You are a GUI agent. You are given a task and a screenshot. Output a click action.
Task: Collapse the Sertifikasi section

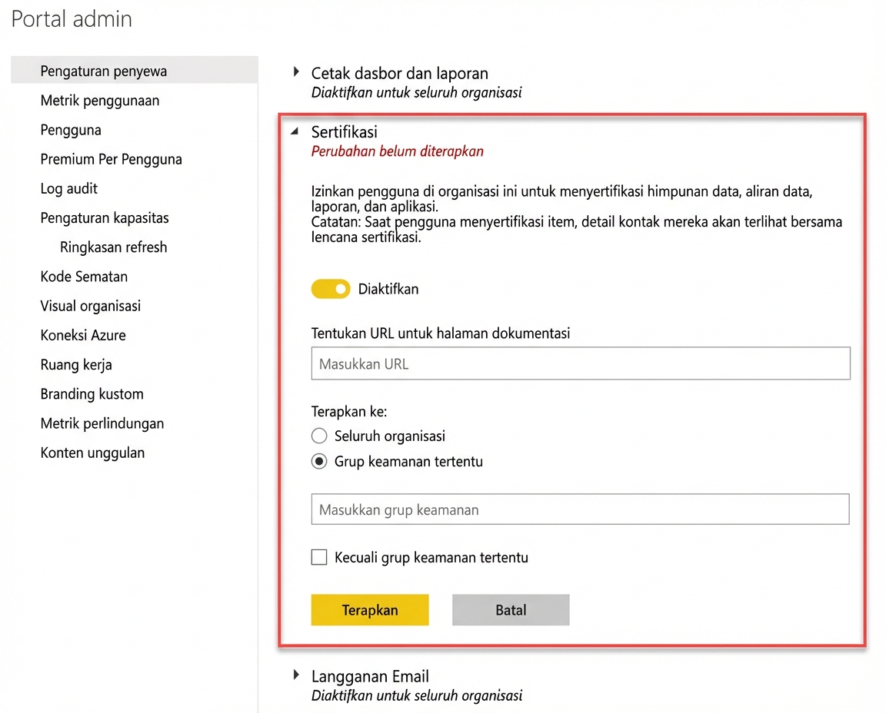pyautogui.click(x=295, y=132)
